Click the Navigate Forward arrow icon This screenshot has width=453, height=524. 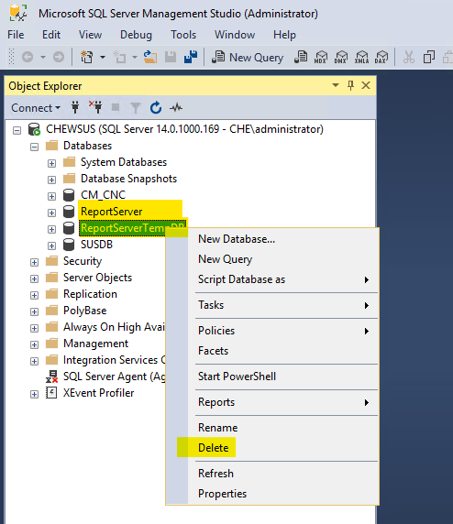click(59, 57)
